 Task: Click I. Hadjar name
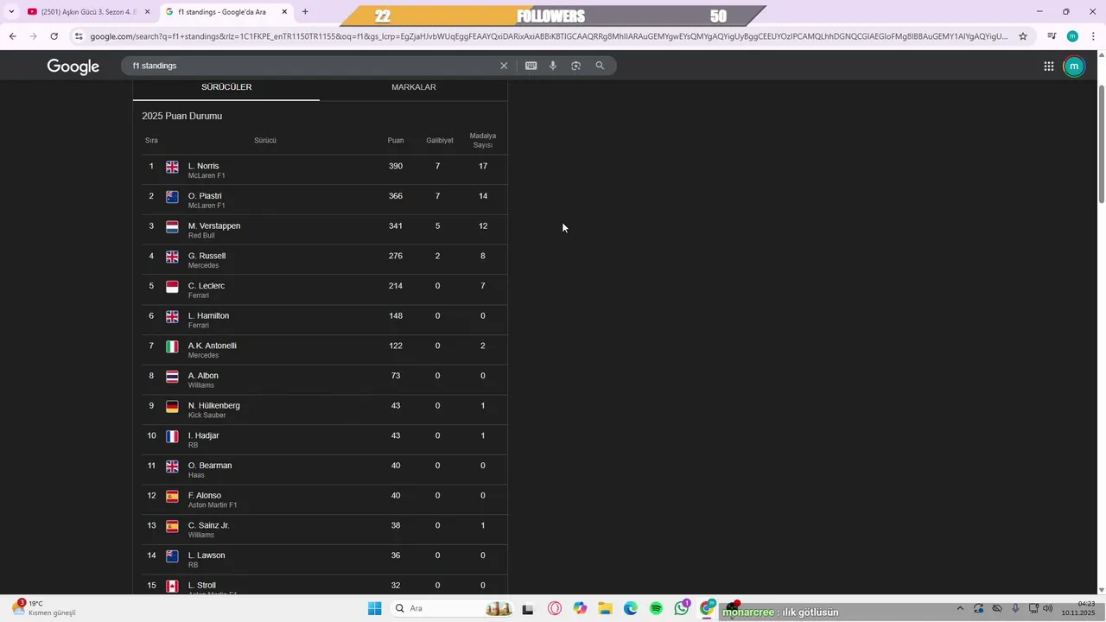(203, 435)
